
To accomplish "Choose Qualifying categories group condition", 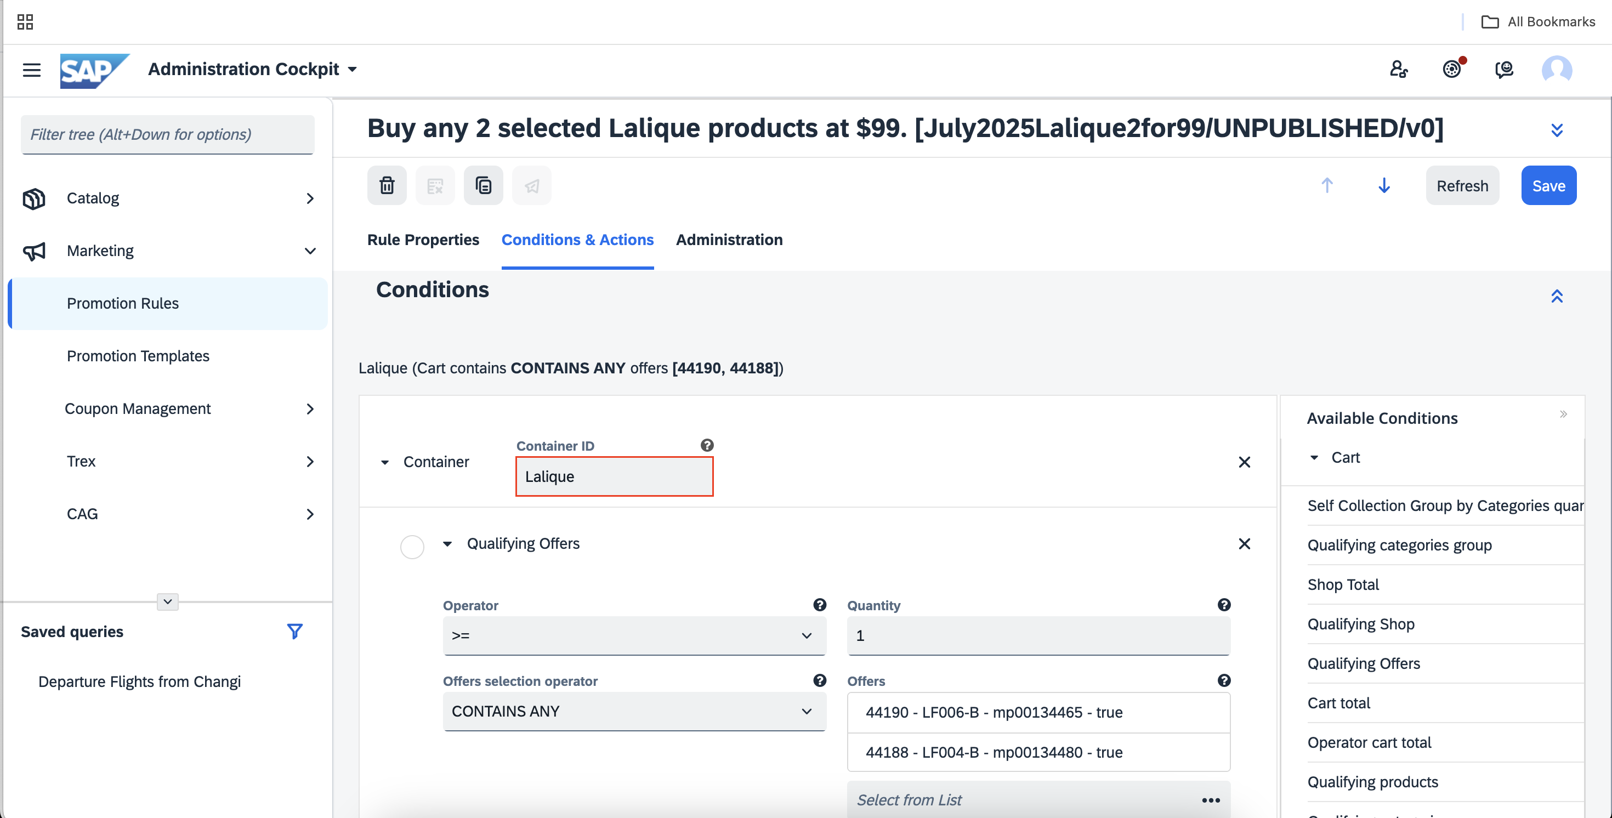I will [x=1399, y=545].
